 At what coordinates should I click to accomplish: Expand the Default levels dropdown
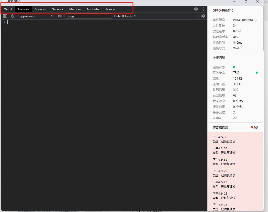[125, 16]
